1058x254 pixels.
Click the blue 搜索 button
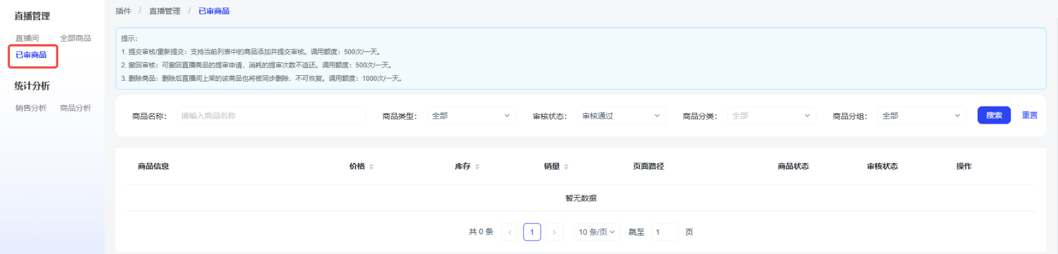coord(994,115)
